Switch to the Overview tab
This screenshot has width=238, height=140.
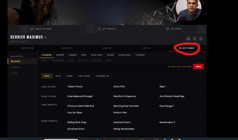tap(27, 48)
